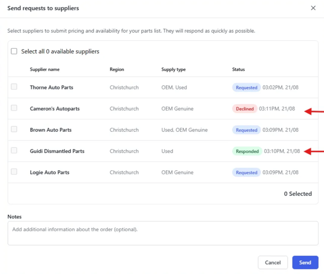Image resolution: width=324 pixels, height=274 pixels.
Task: Check the Guidi Dismantled Parts checkbox
Action: 14,151
